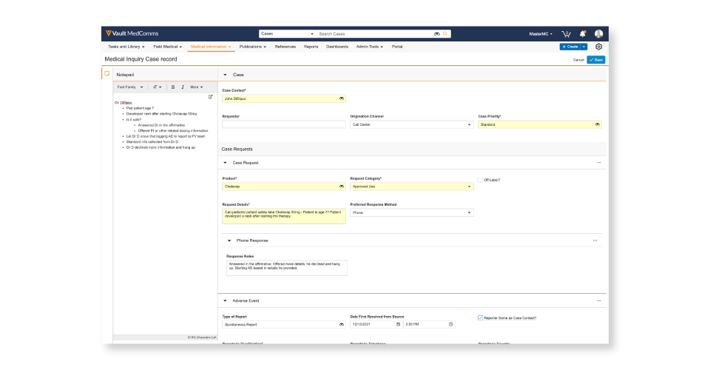Open calendar picker for Date First Received
The height and width of the screenshot is (370, 710).
[x=398, y=324]
